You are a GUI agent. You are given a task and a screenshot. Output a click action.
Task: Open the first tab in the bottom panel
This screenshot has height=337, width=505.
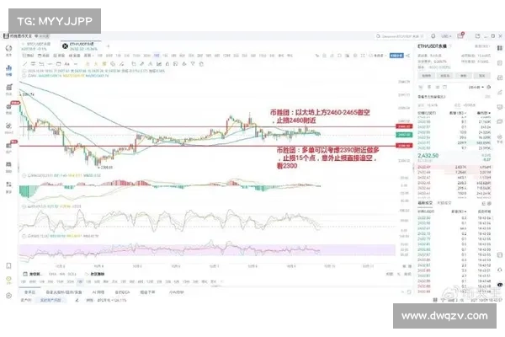coord(29,292)
